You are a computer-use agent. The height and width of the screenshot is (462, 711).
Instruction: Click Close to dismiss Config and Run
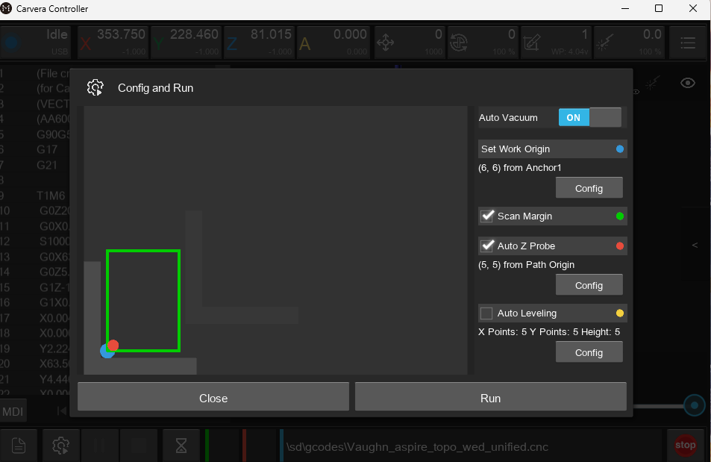tap(213, 396)
